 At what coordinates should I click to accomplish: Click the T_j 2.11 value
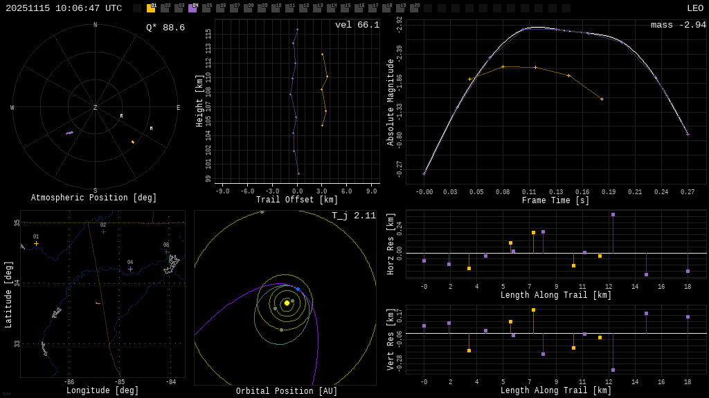[x=353, y=216]
